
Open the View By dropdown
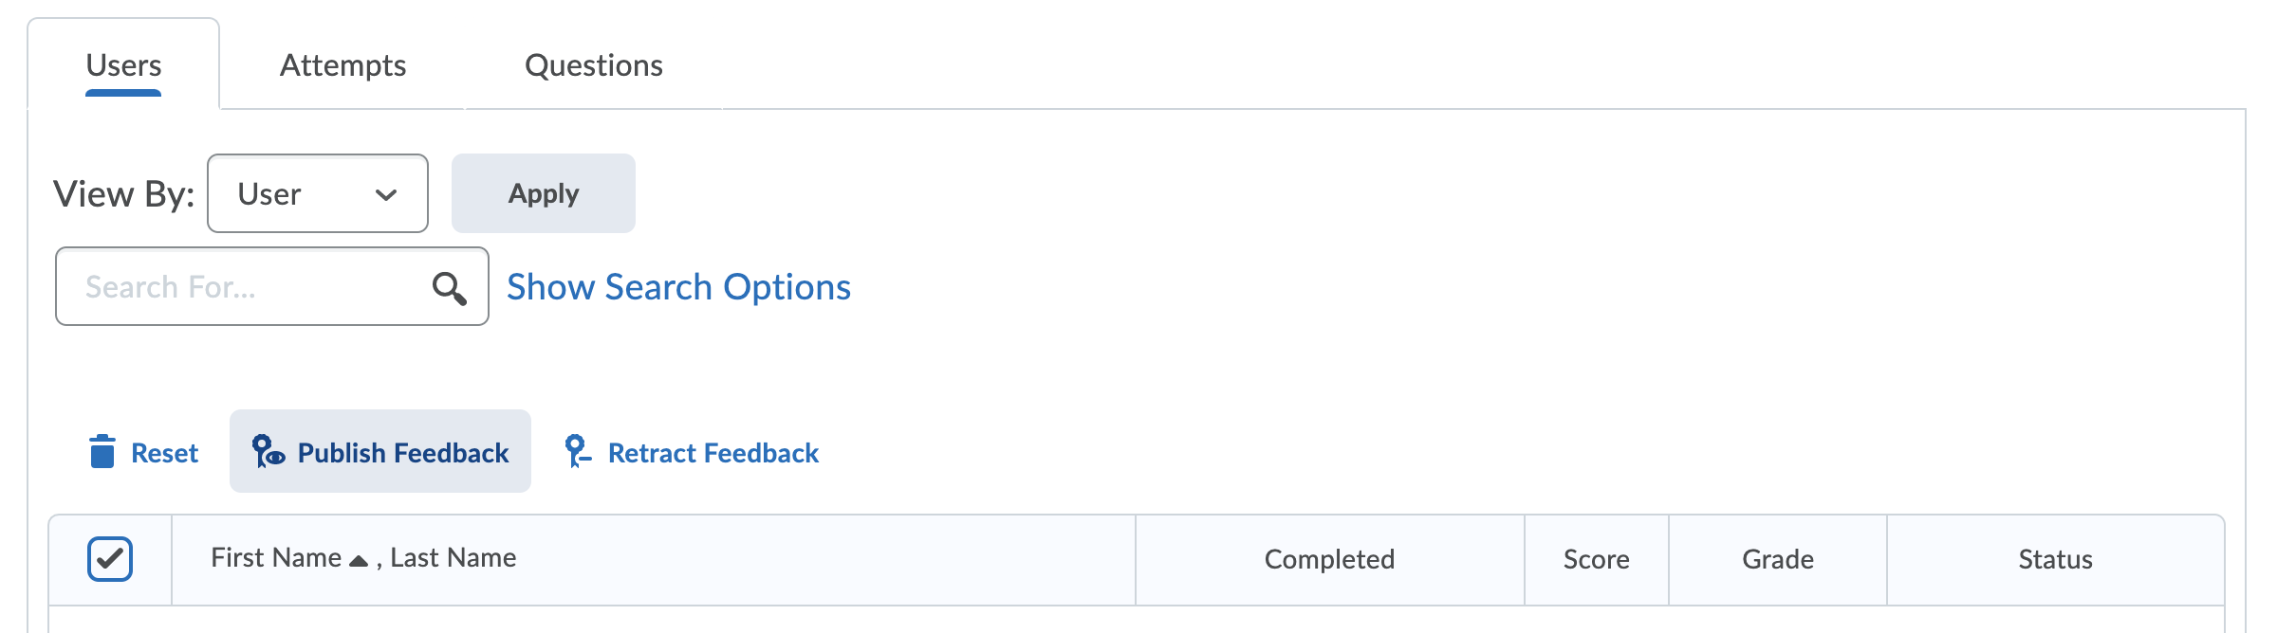click(x=317, y=194)
